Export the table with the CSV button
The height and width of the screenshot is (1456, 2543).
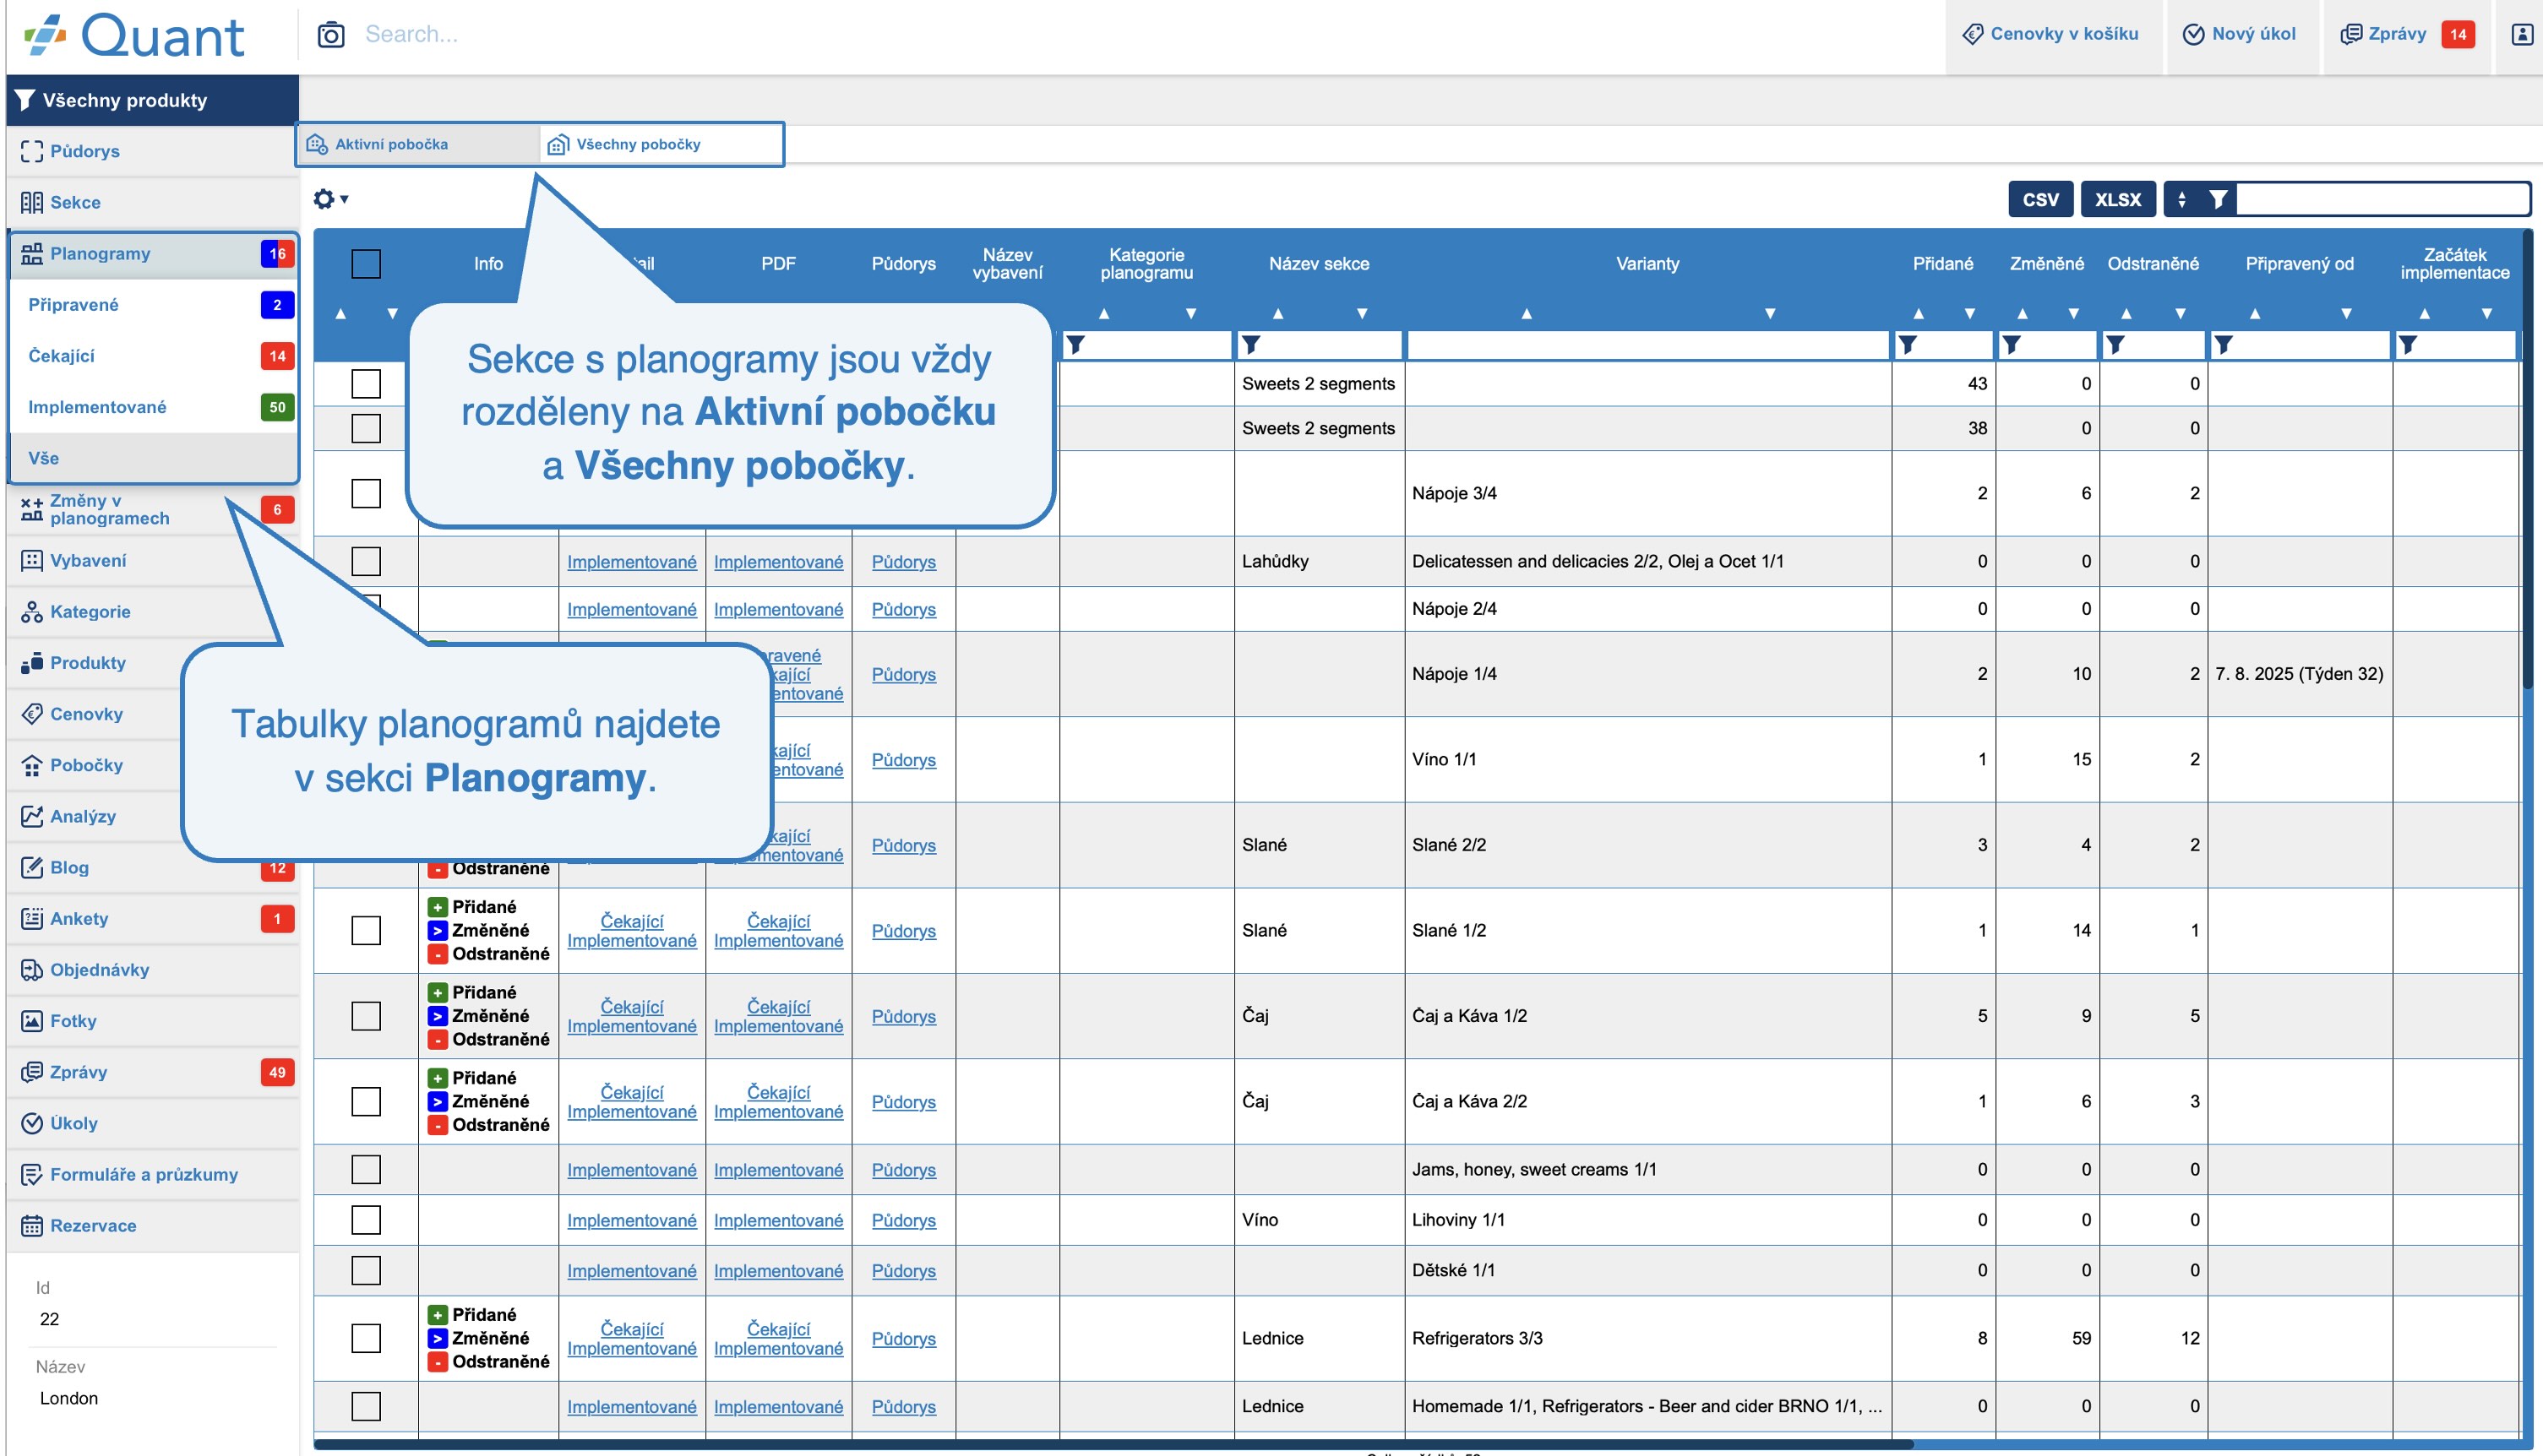point(2039,199)
